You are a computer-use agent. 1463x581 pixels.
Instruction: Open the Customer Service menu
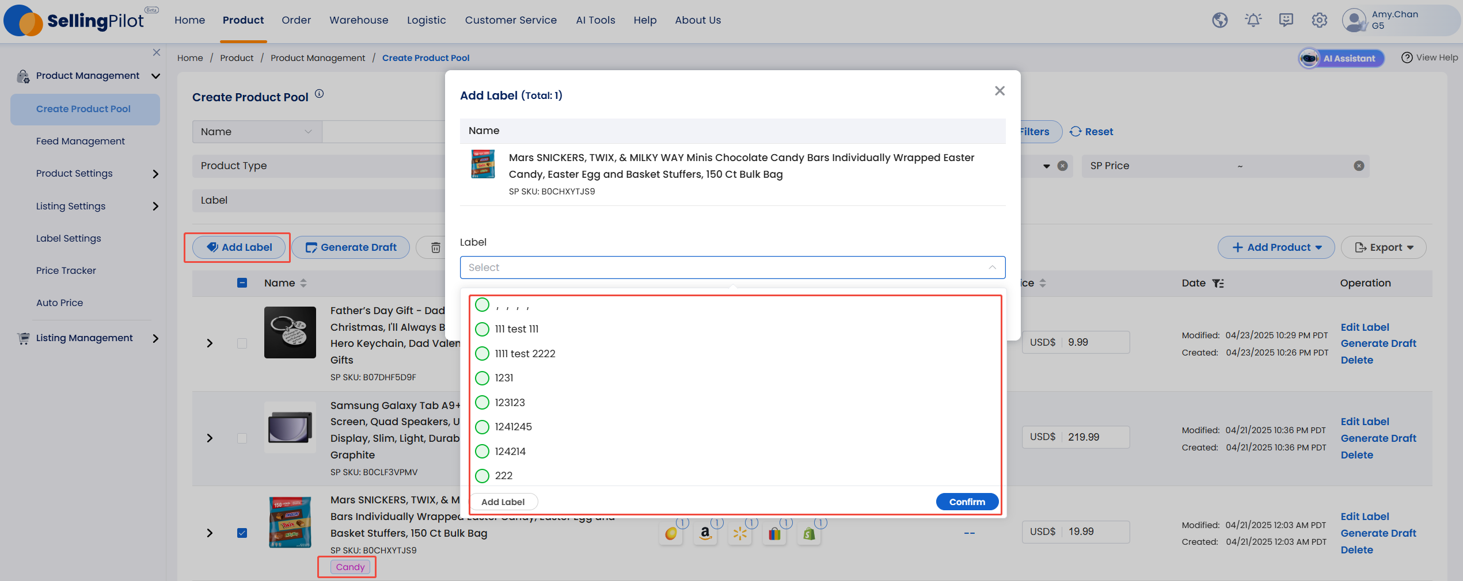coord(511,20)
